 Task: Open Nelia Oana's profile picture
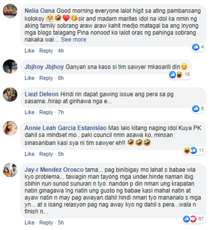click(x=10, y=11)
